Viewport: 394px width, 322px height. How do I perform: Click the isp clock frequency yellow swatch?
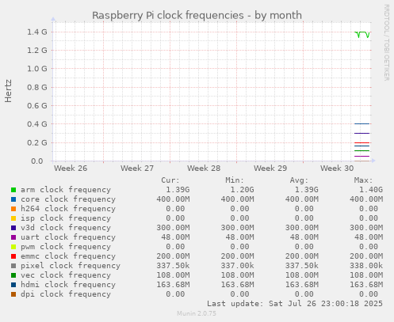(13, 218)
